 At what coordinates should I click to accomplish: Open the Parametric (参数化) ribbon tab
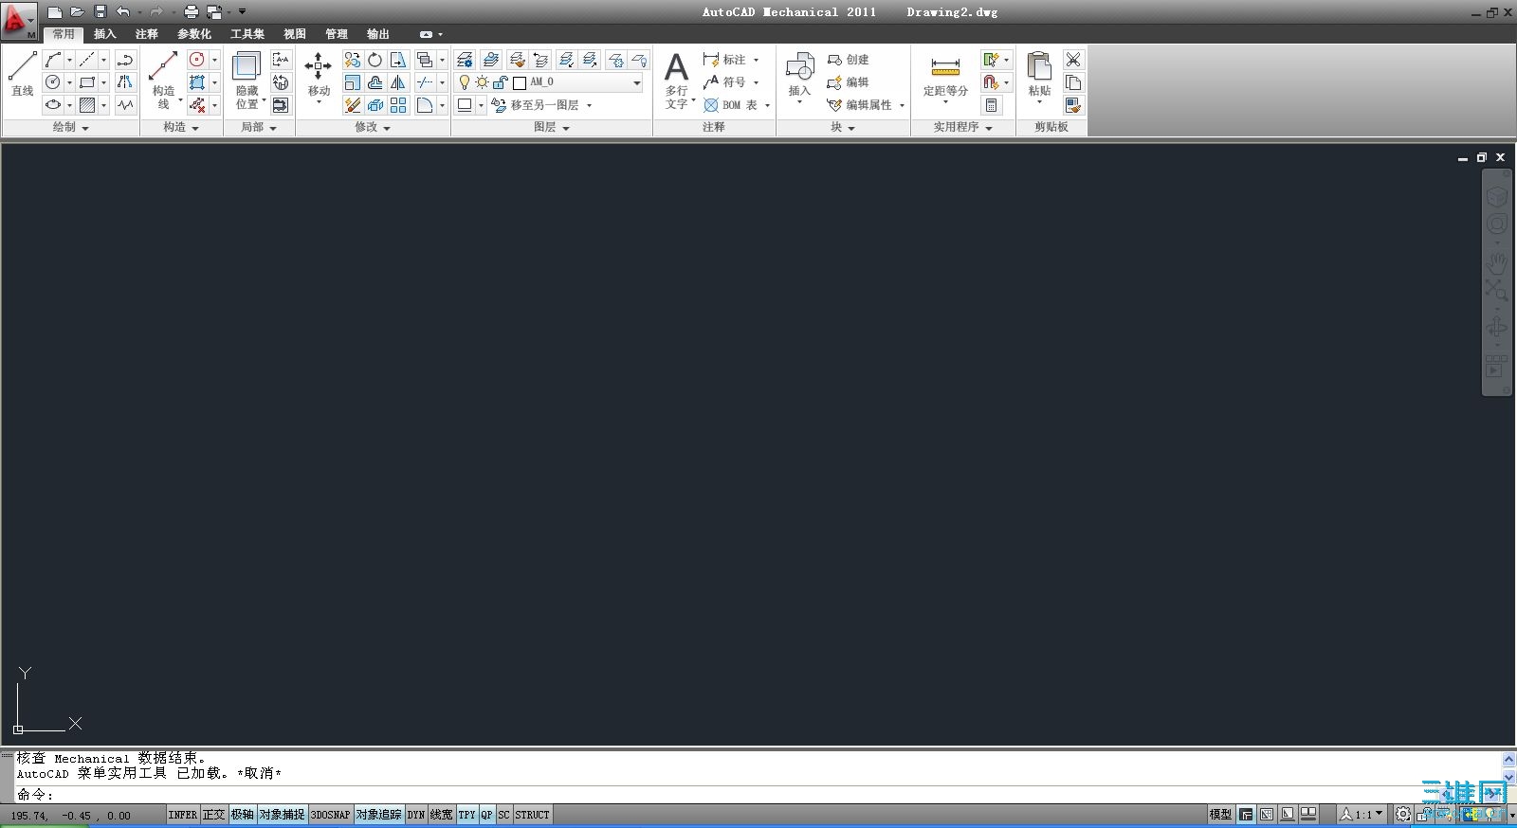(x=194, y=34)
